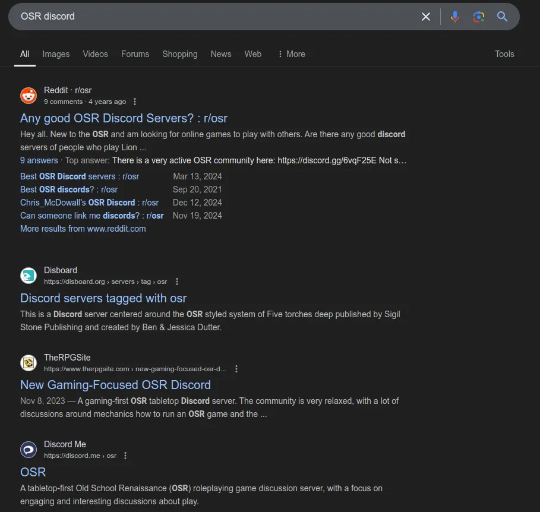
Task: Click the 'Nov 19, 2024' date
Action: pyautogui.click(x=197, y=216)
